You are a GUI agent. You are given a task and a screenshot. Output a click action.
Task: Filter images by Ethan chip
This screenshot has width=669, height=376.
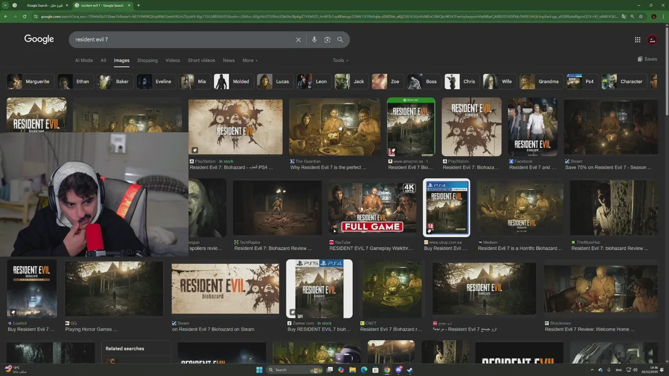75,81
